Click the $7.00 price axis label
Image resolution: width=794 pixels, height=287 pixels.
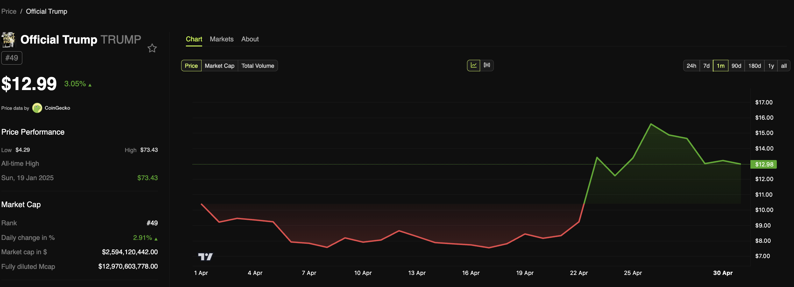point(762,256)
